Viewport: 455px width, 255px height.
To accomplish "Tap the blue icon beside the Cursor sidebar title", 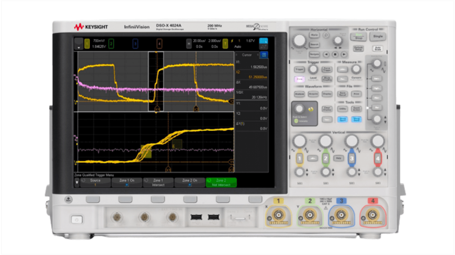I will click(264, 55).
